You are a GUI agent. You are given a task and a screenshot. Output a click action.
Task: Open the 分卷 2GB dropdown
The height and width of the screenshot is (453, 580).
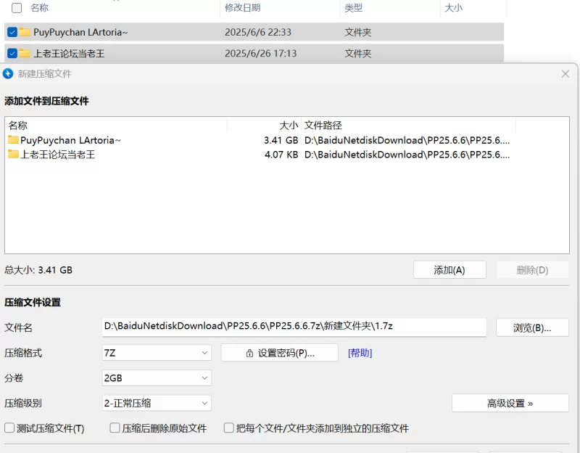tap(157, 377)
